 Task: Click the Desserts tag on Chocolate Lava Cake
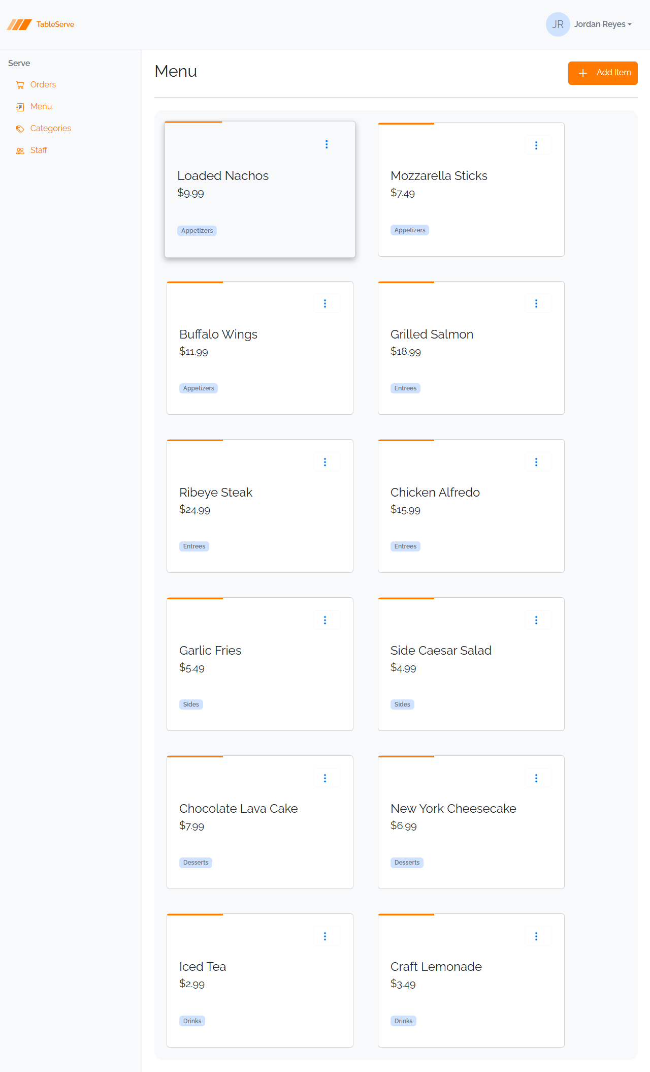(x=196, y=863)
